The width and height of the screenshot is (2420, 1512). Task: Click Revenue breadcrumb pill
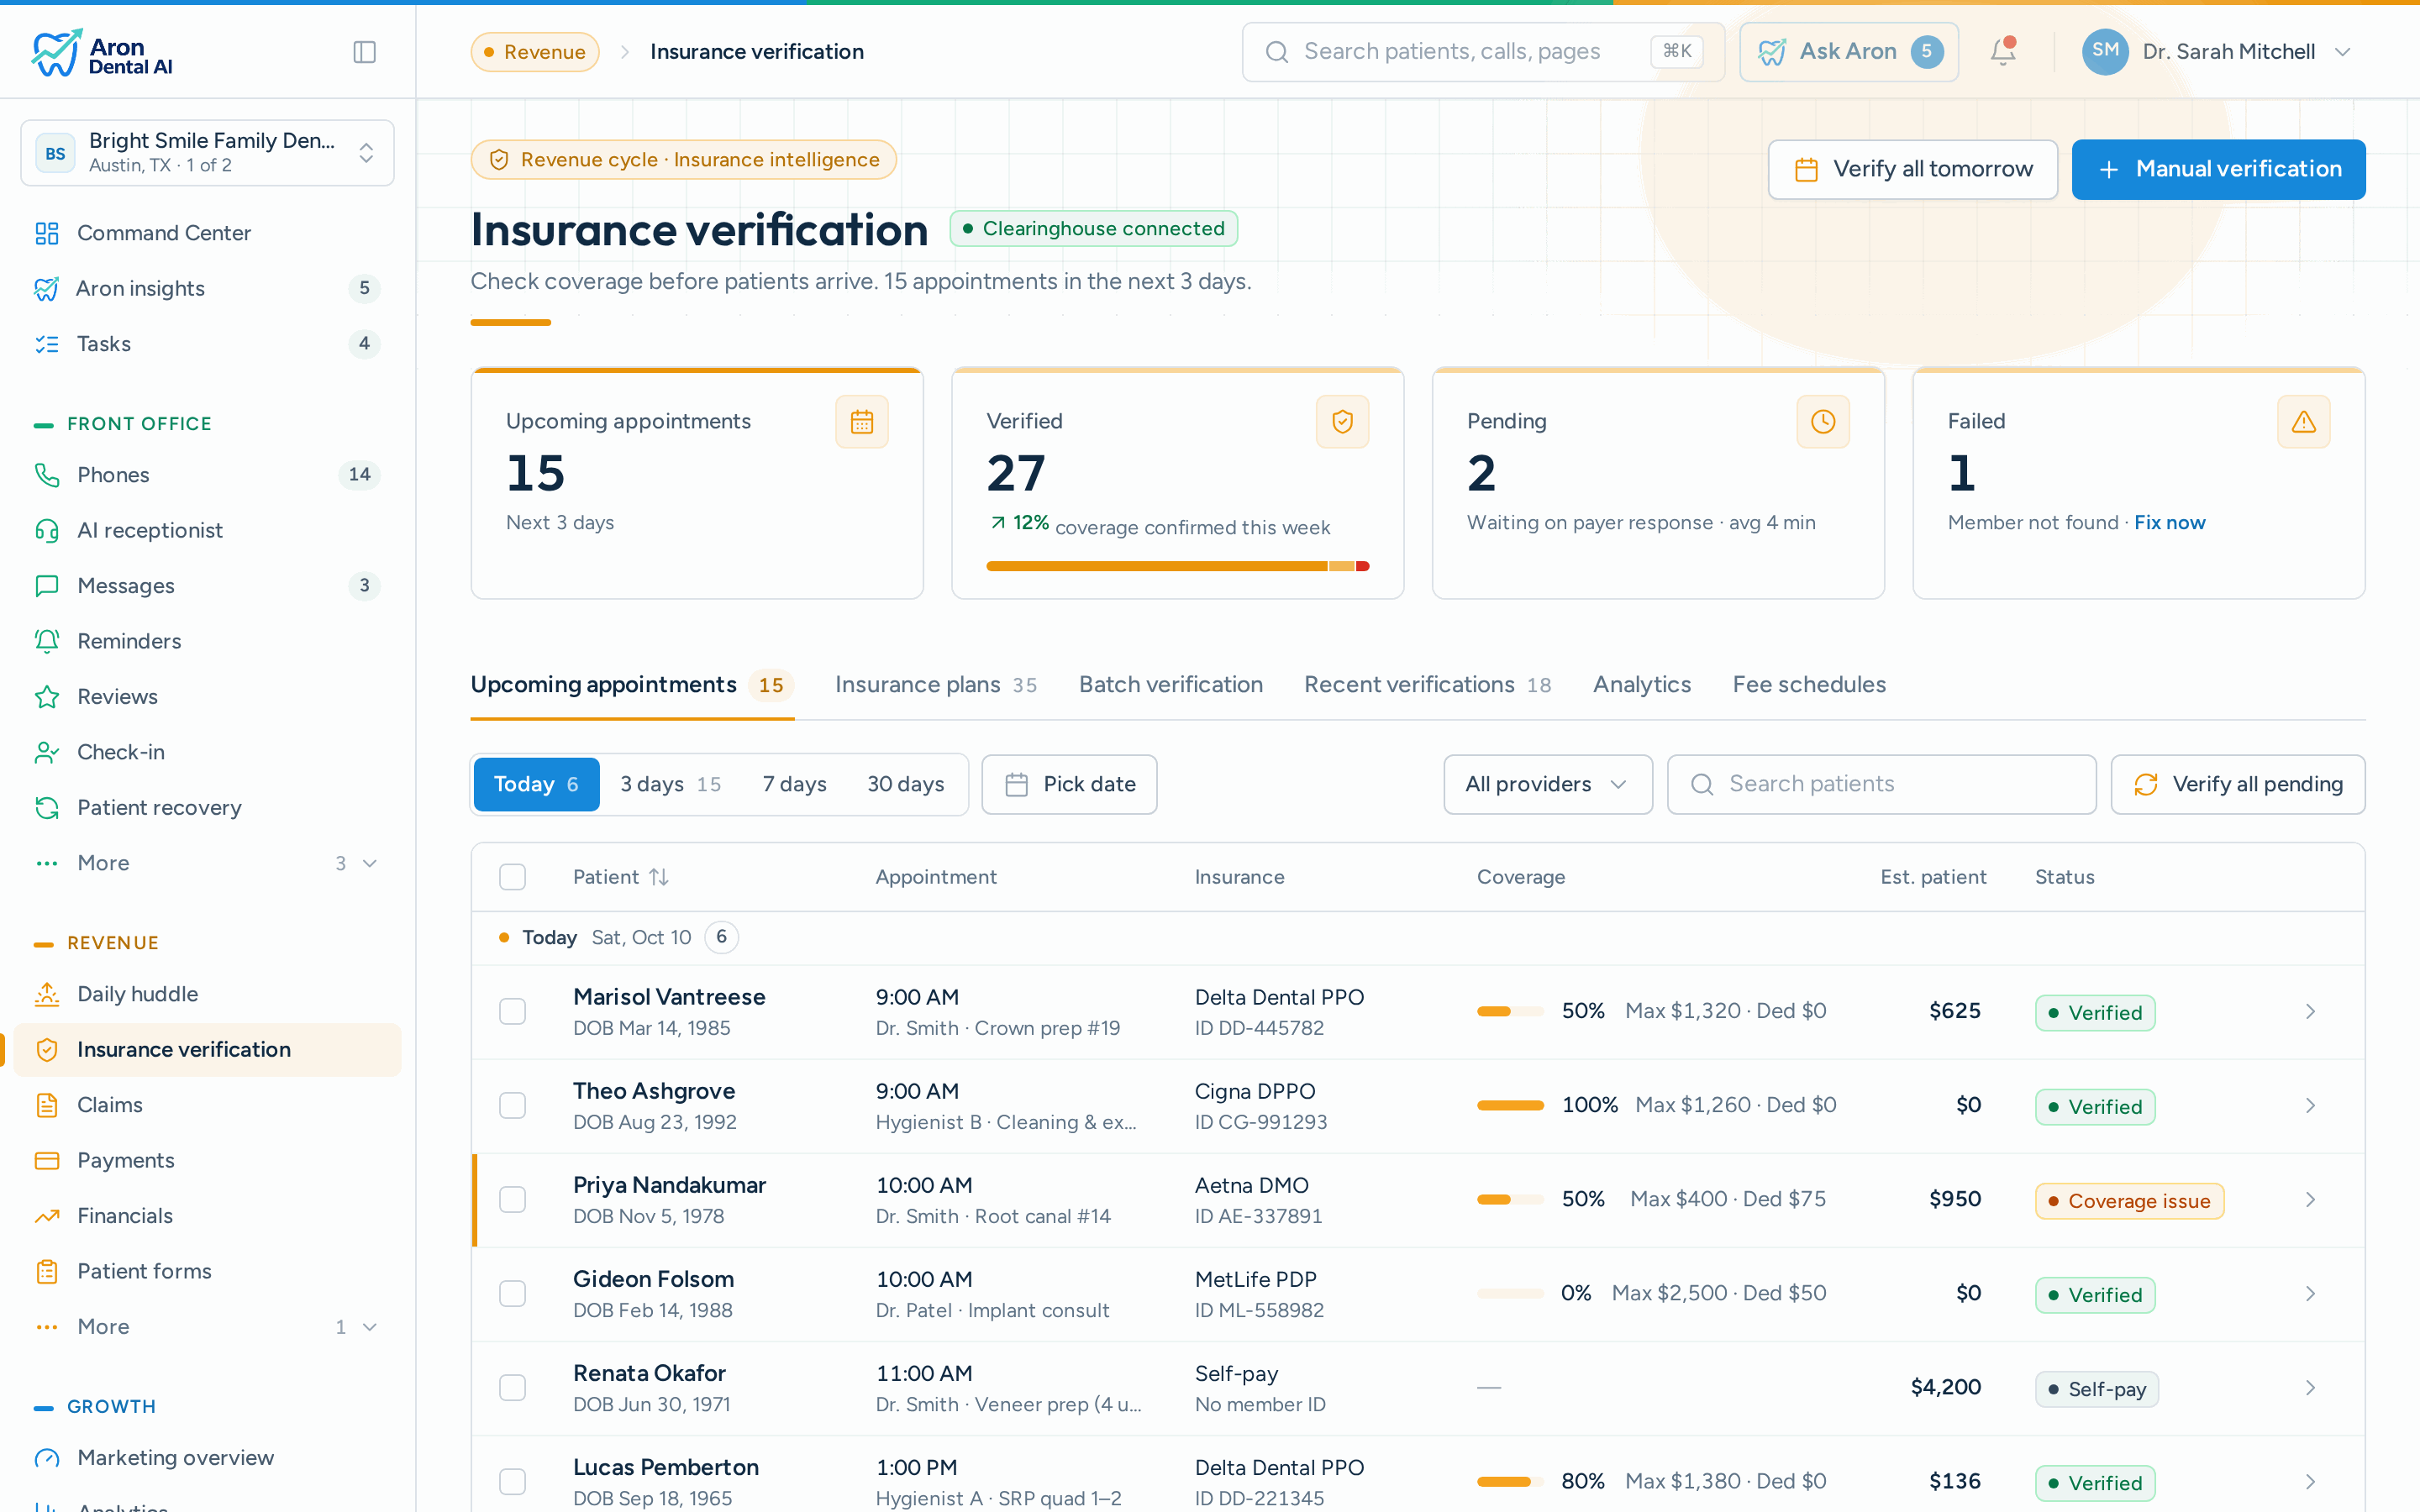(x=535, y=52)
